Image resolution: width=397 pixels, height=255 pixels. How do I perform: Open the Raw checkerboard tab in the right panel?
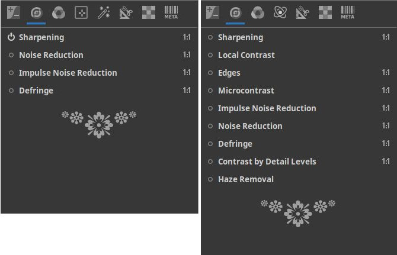[325, 12]
